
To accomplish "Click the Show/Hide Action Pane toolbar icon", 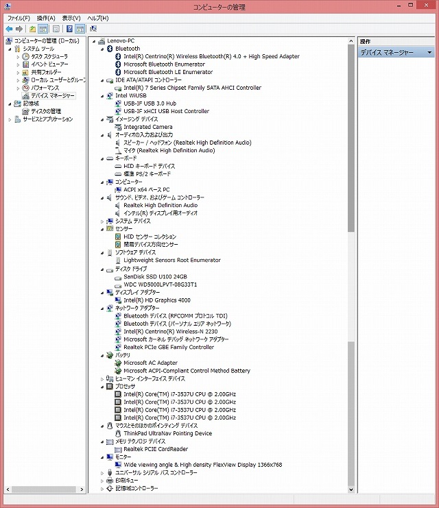I will click(80, 29).
